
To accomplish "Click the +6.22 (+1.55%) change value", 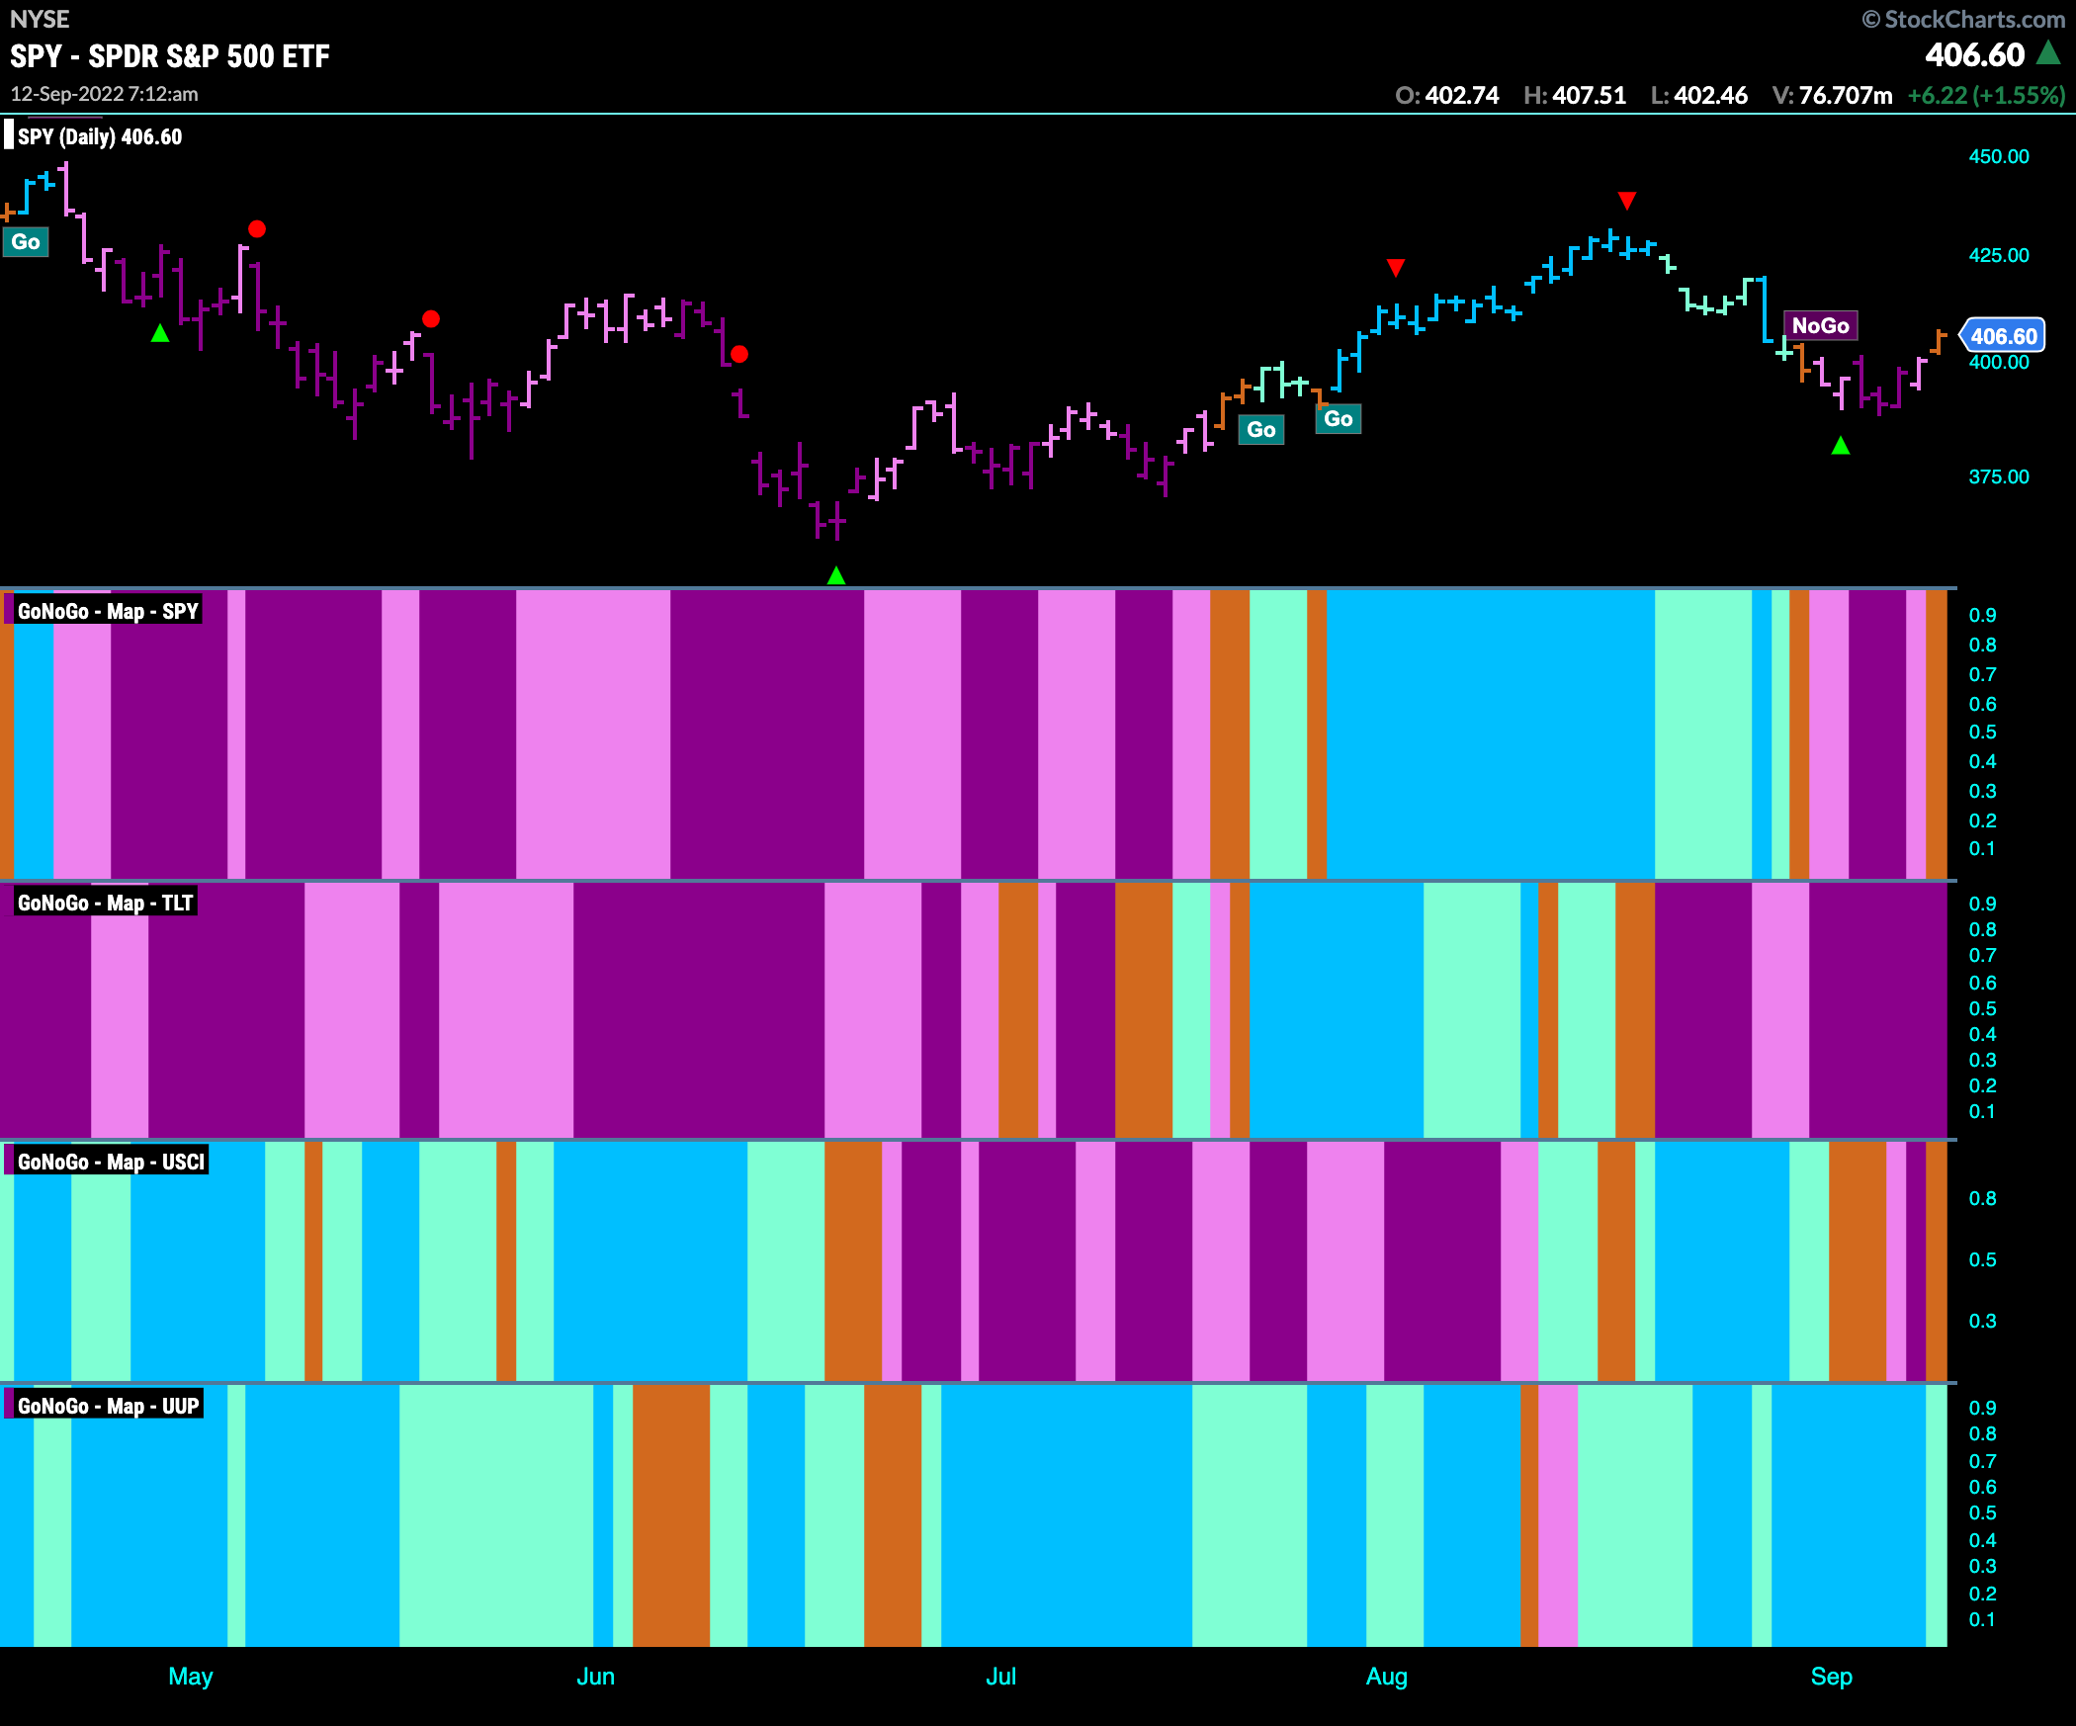I will point(1986,95).
